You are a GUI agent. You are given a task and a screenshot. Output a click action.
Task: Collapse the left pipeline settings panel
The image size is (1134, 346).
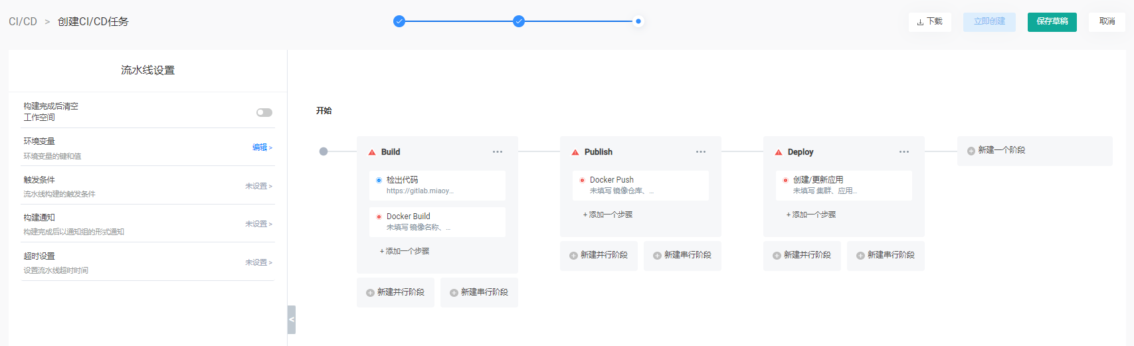pos(291,319)
